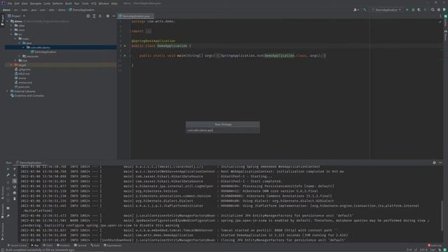
Task: Click Search Everywhere magnifier icon
Action: (x=433, y=10)
